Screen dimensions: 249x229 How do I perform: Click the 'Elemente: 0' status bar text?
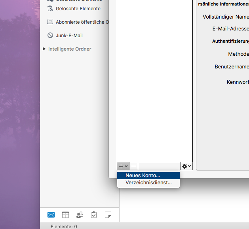[64, 227]
